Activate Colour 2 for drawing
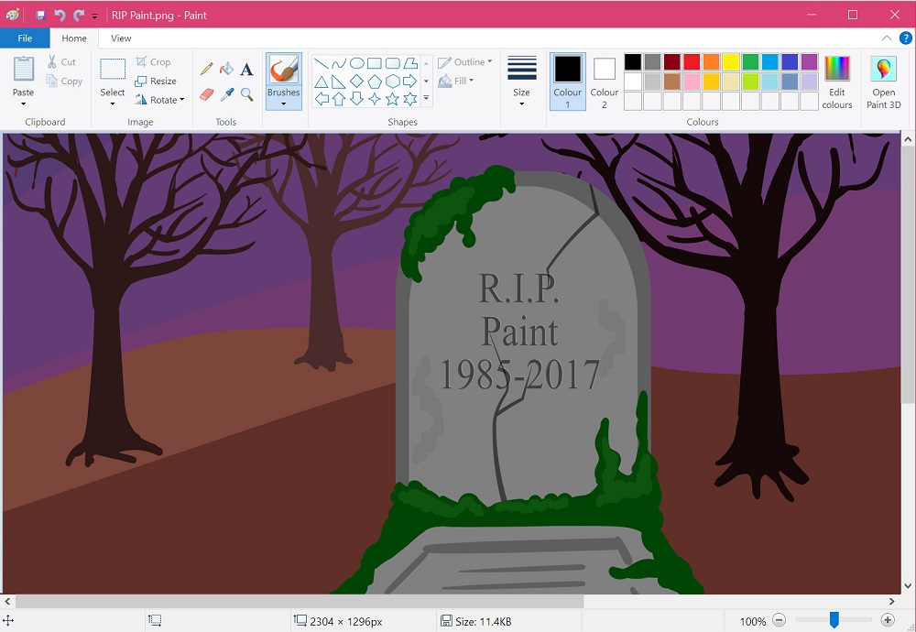Image resolution: width=916 pixels, height=632 pixels. click(605, 81)
